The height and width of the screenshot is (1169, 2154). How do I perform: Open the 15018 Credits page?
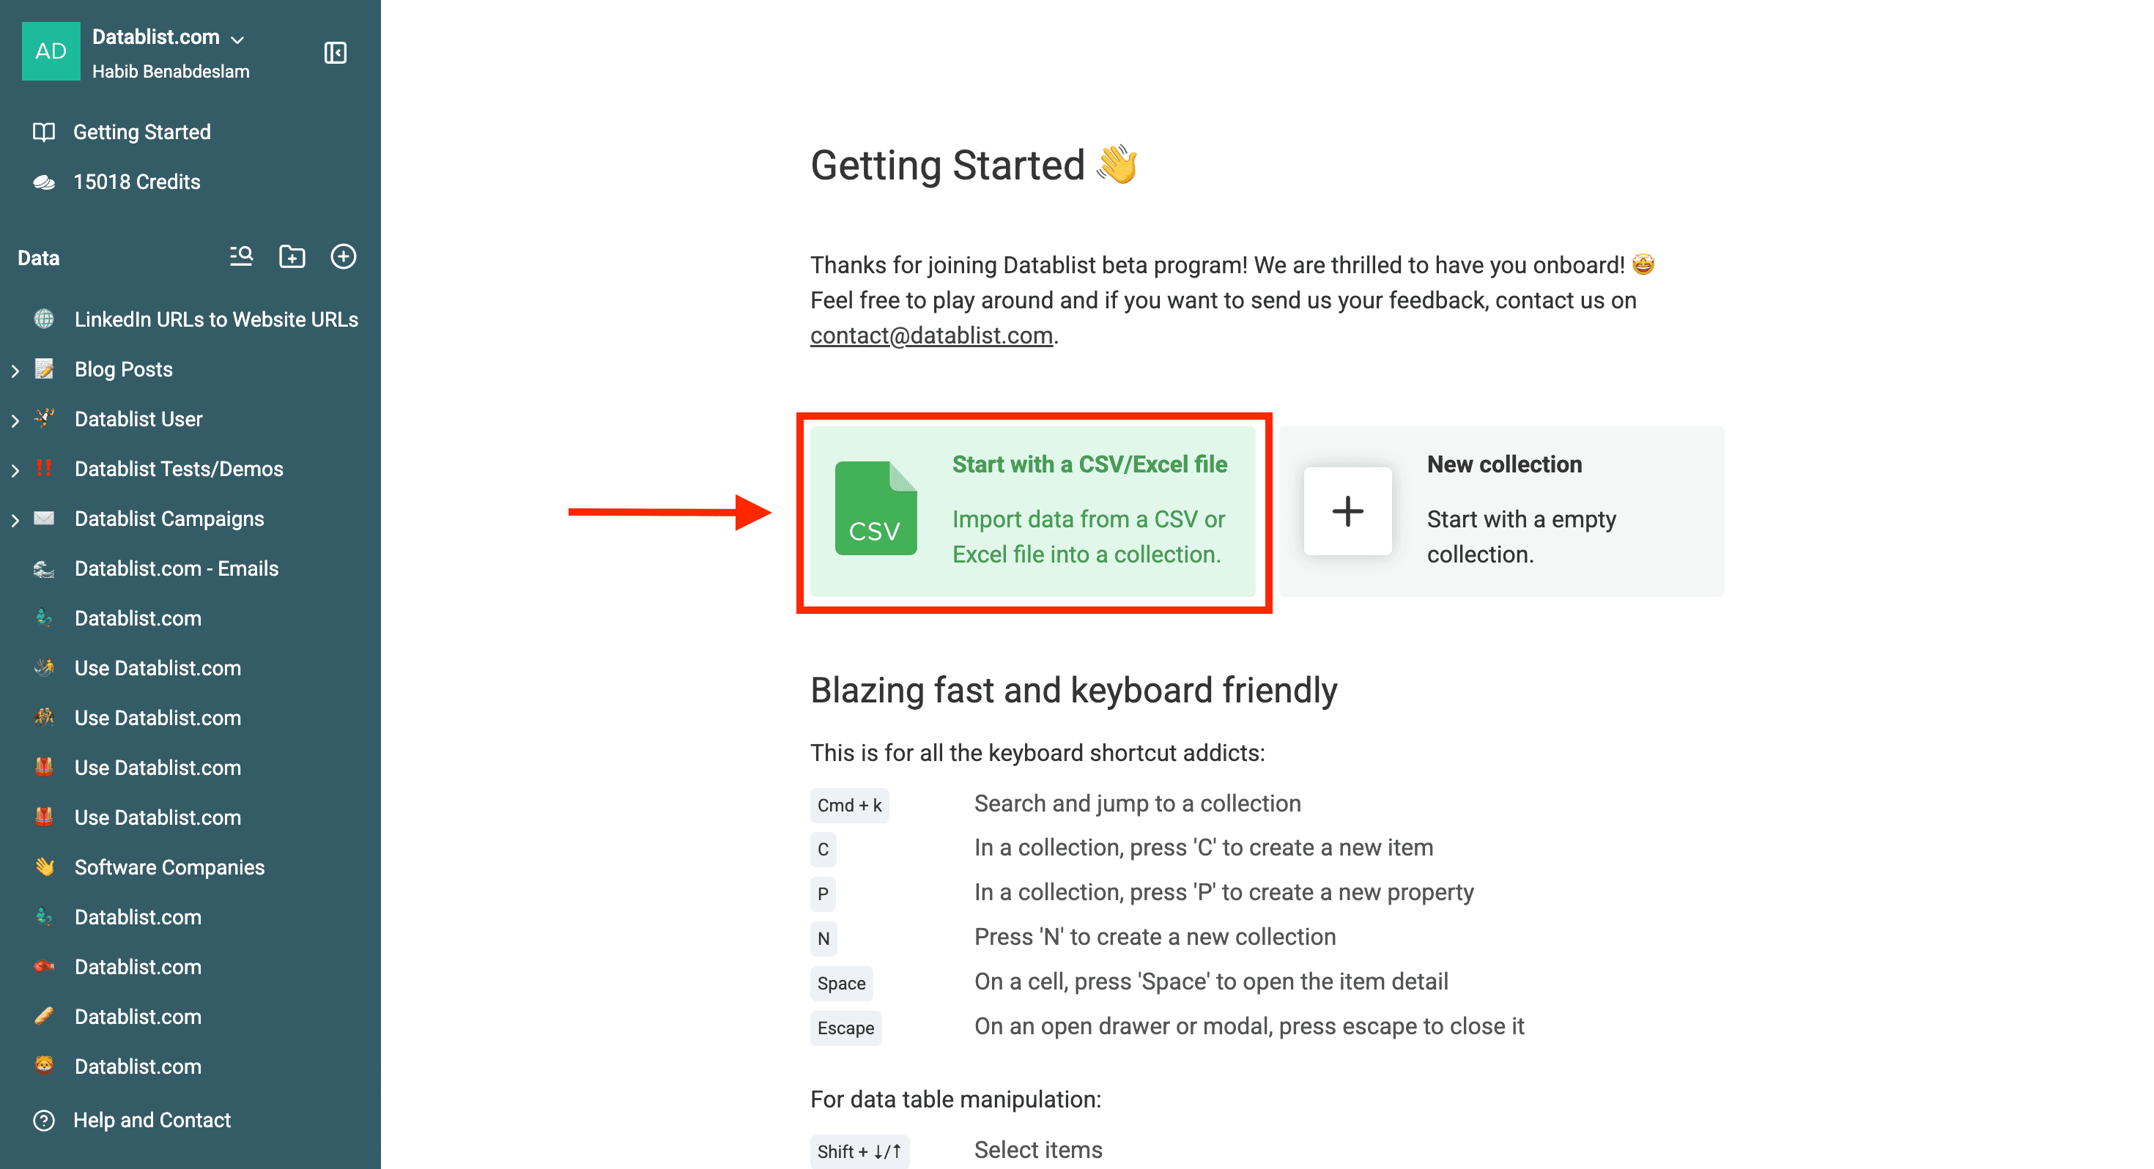click(x=136, y=182)
